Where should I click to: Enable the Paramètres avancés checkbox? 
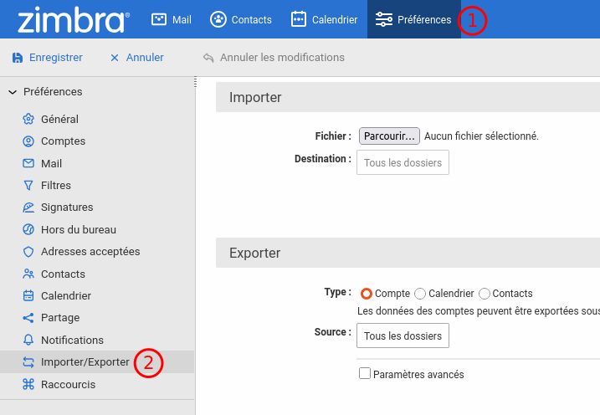pyautogui.click(x=365, y=374)
